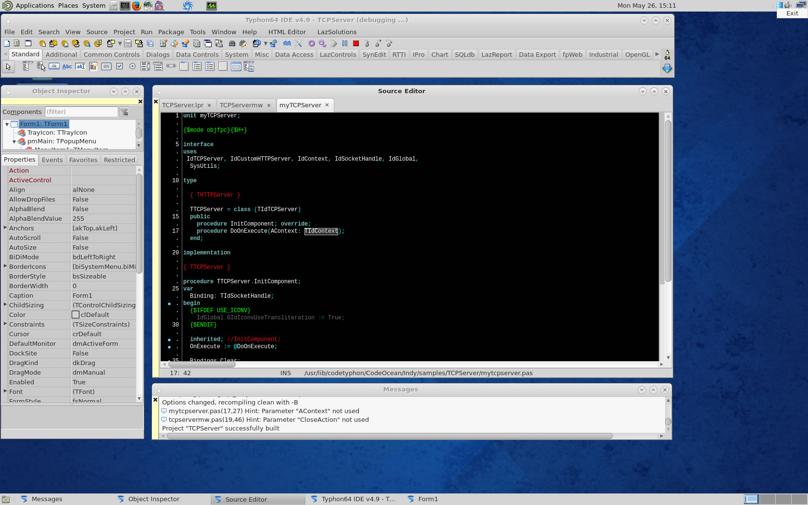Click the Exit button at top right

pyautogui.click(x=792, y=13)
